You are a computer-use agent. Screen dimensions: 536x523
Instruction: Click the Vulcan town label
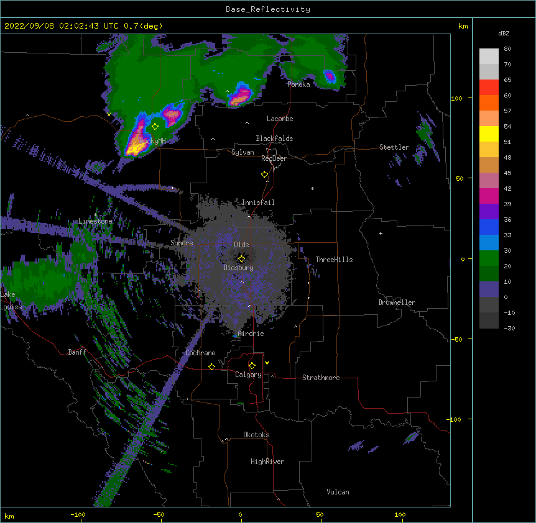(338, 492)
